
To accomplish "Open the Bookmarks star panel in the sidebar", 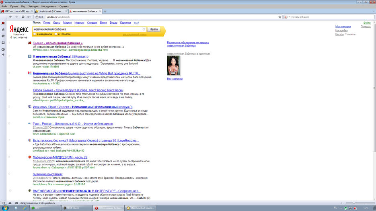I will coord(3,29).
